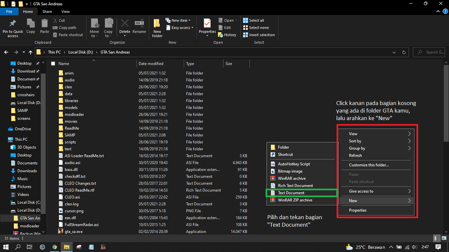The height and width of the screenshot is (252, 449).
Task: Expand the Group by context submenu
Action: pyautogui.click(x=376, y=148)
